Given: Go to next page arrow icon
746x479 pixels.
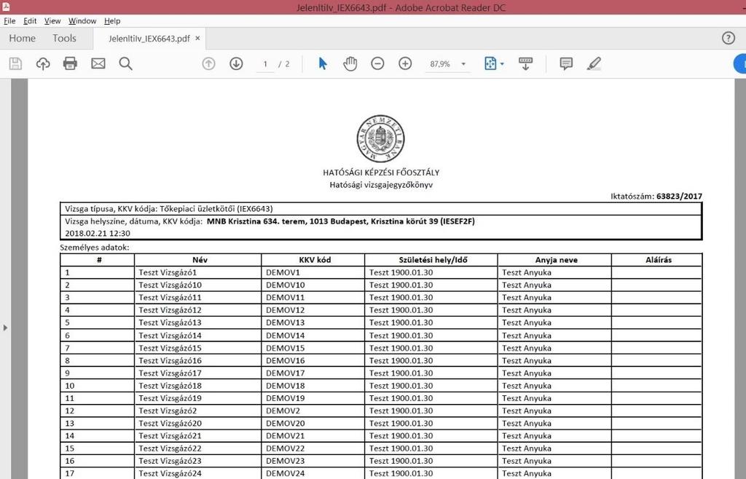Looking at the screenshot, I should (x=236, y=63).
